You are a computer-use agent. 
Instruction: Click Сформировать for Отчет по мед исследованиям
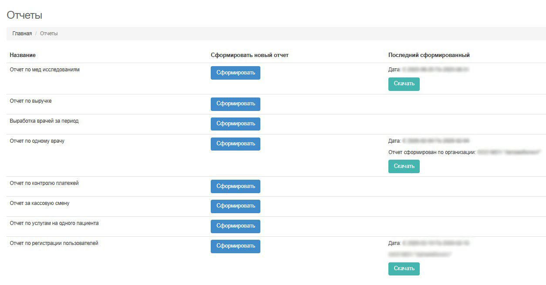[x=235, y=73]
